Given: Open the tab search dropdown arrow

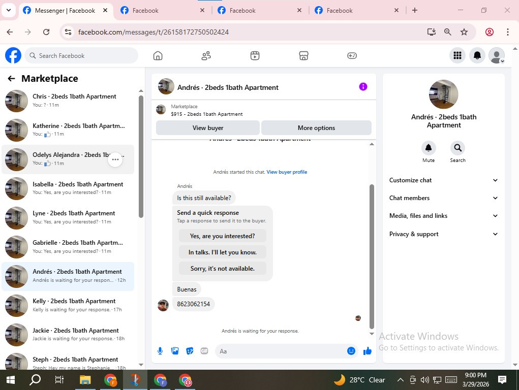Looking at the screenshot, I should coord(9,10).
